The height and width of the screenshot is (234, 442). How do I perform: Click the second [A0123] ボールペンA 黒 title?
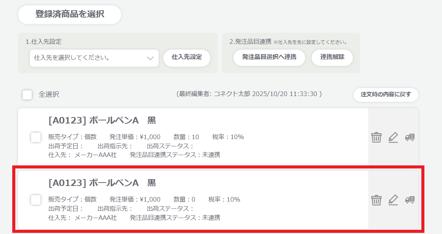click(x=102, y=183)
